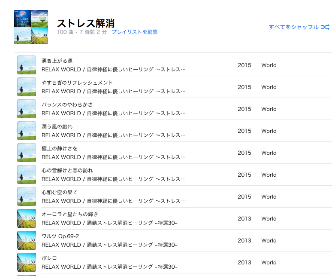
Task: Select the track 極上の静けさを
Action: tap(60, 148)
